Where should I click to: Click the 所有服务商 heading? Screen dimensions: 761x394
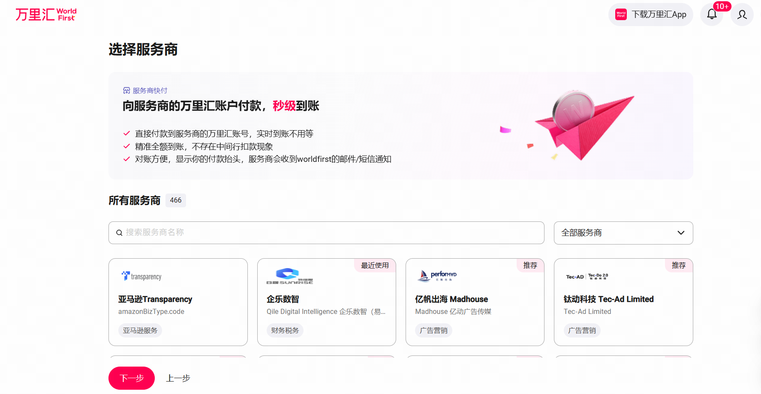point(135,200)
